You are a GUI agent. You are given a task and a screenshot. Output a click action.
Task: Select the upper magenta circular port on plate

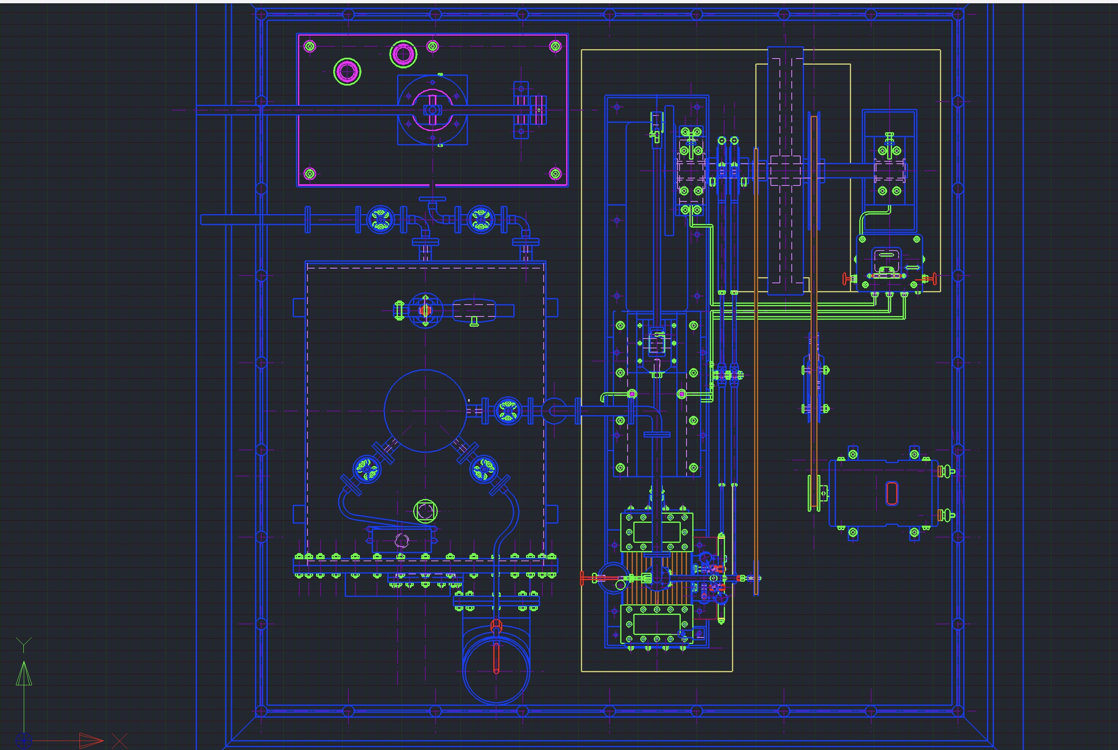point(403,54)
